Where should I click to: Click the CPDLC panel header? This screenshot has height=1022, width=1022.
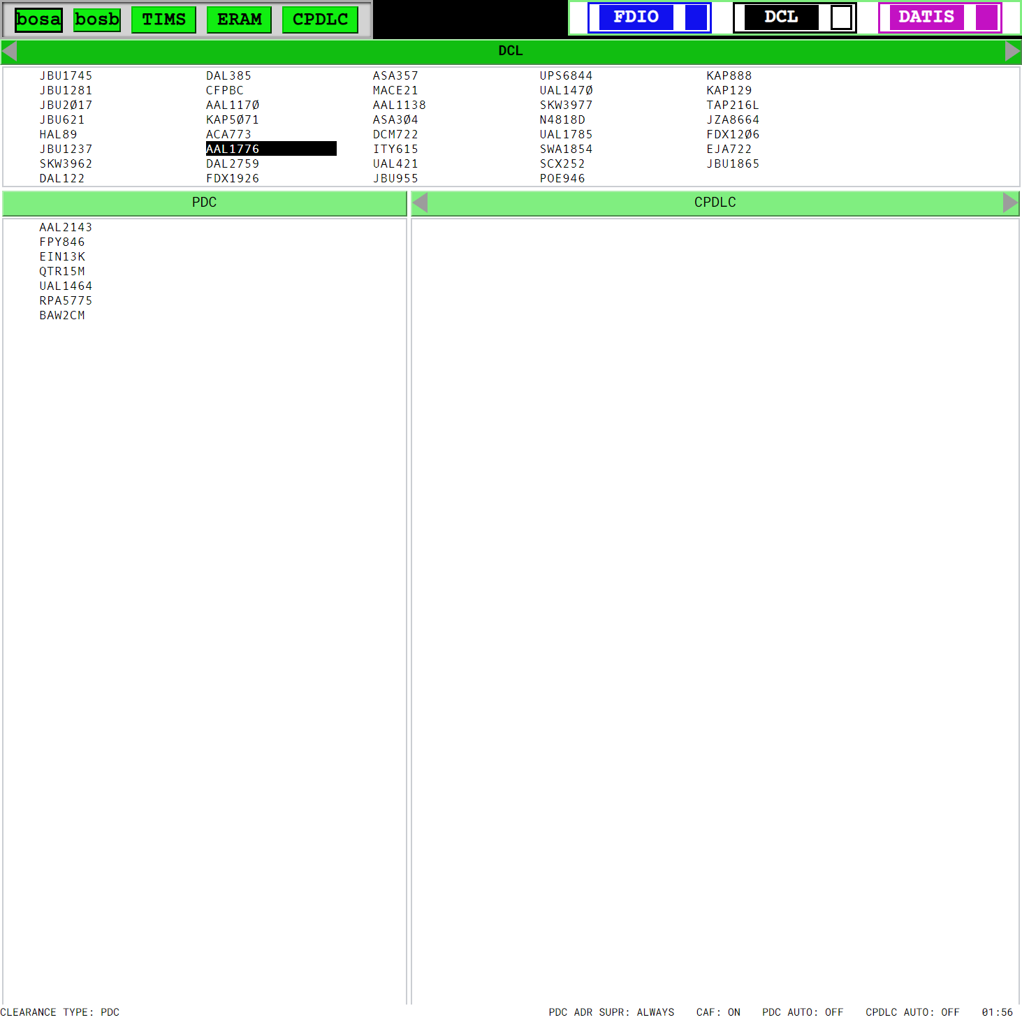click(715, 203)
